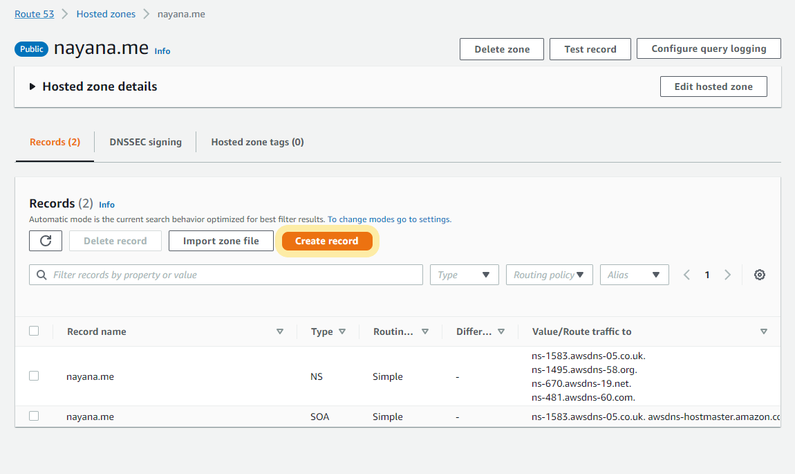This screenshot has width=795, height=474.
Task: Tick the select-all records checkbox
Action: 34,331
